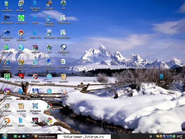Launch Total Commander shortcut
The height and width of the screenshot is (139, 185).
pos(35,94)
